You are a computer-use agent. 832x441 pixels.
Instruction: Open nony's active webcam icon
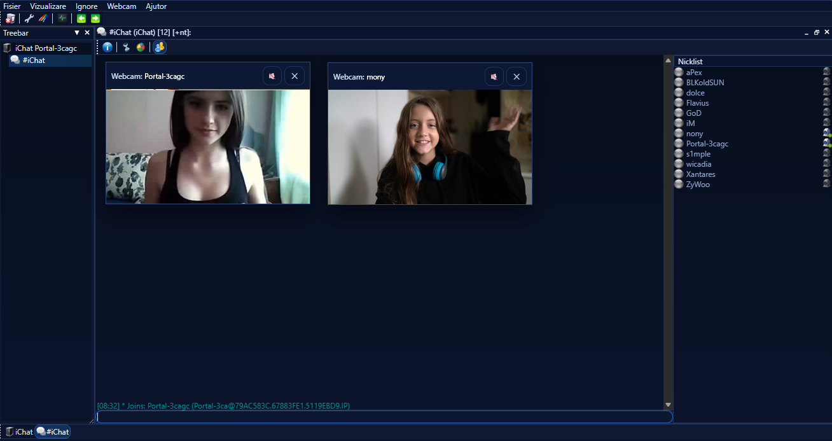(826, 133)
